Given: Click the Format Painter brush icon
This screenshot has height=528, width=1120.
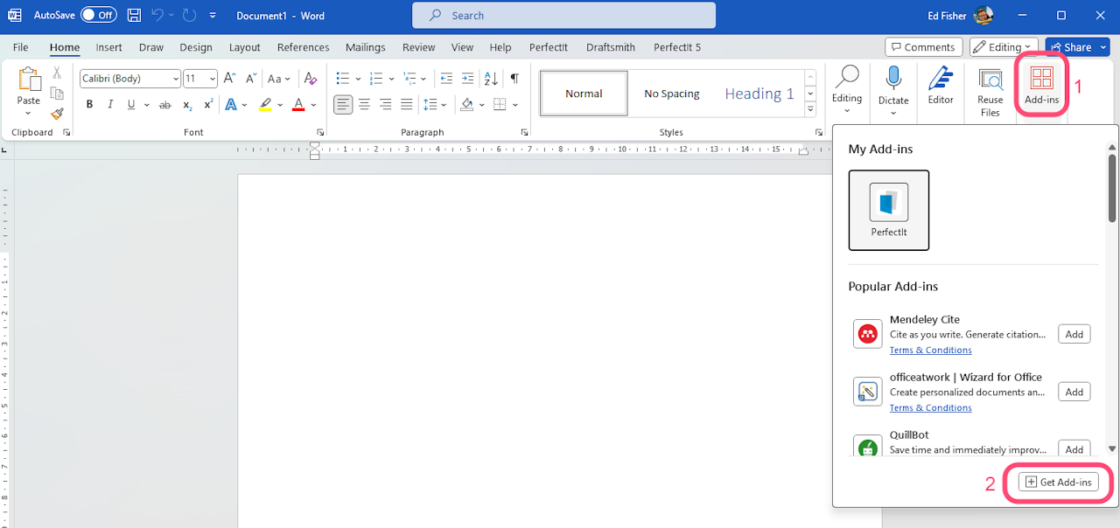Looking at the screenshot, I should click(x=57, y=114).
